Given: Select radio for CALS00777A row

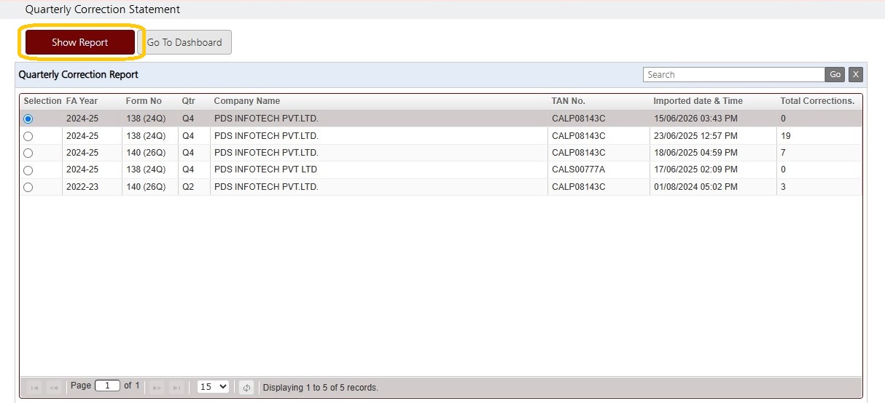Looking at the screenshot, I should 28,170.
